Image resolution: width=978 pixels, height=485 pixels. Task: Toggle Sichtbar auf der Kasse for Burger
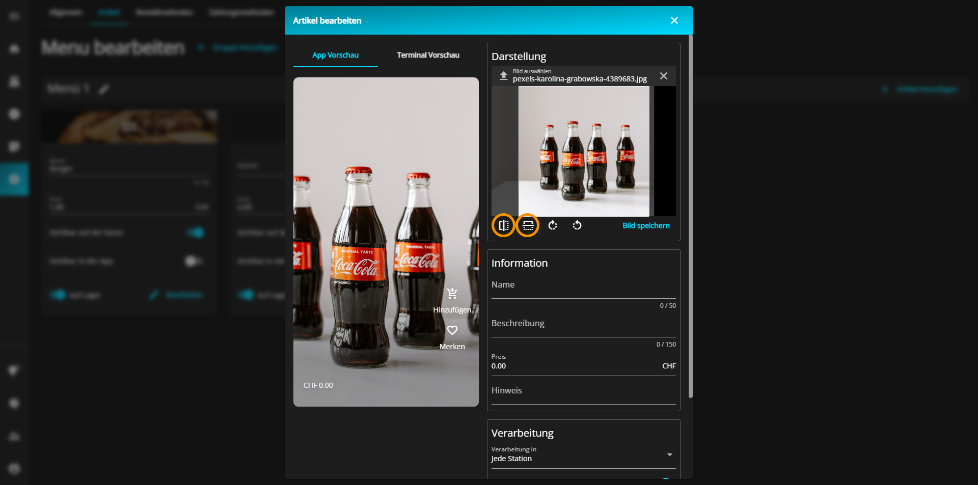pyautogui.click(x=195, y=233)
